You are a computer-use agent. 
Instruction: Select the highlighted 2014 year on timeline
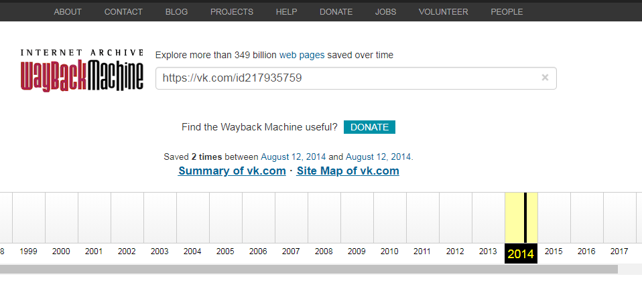pyautogui.click(x=521, y=253)
